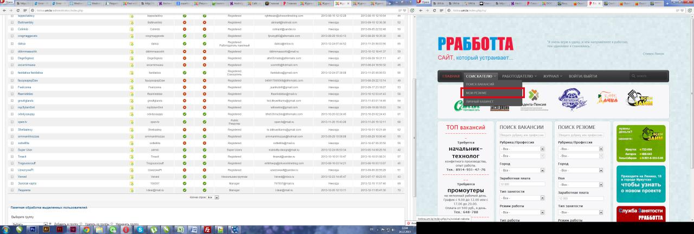The width and height of the screenshot is (694, 234).
Task: Open FileZilla from the taskbar
Action: (x=208, y=229)
